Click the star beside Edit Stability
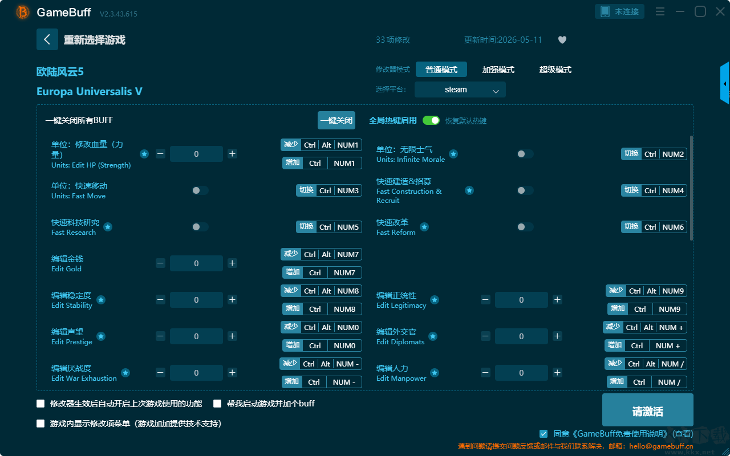 click(x=101, y=300)
